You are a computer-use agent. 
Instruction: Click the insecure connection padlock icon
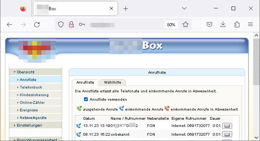pyautogui.click(x=71, y=25)
